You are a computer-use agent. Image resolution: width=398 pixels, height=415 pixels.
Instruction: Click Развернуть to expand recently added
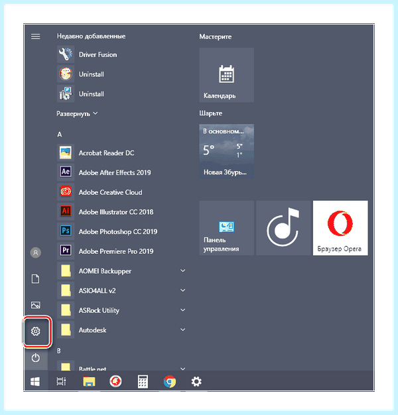[x=77, y=114]
